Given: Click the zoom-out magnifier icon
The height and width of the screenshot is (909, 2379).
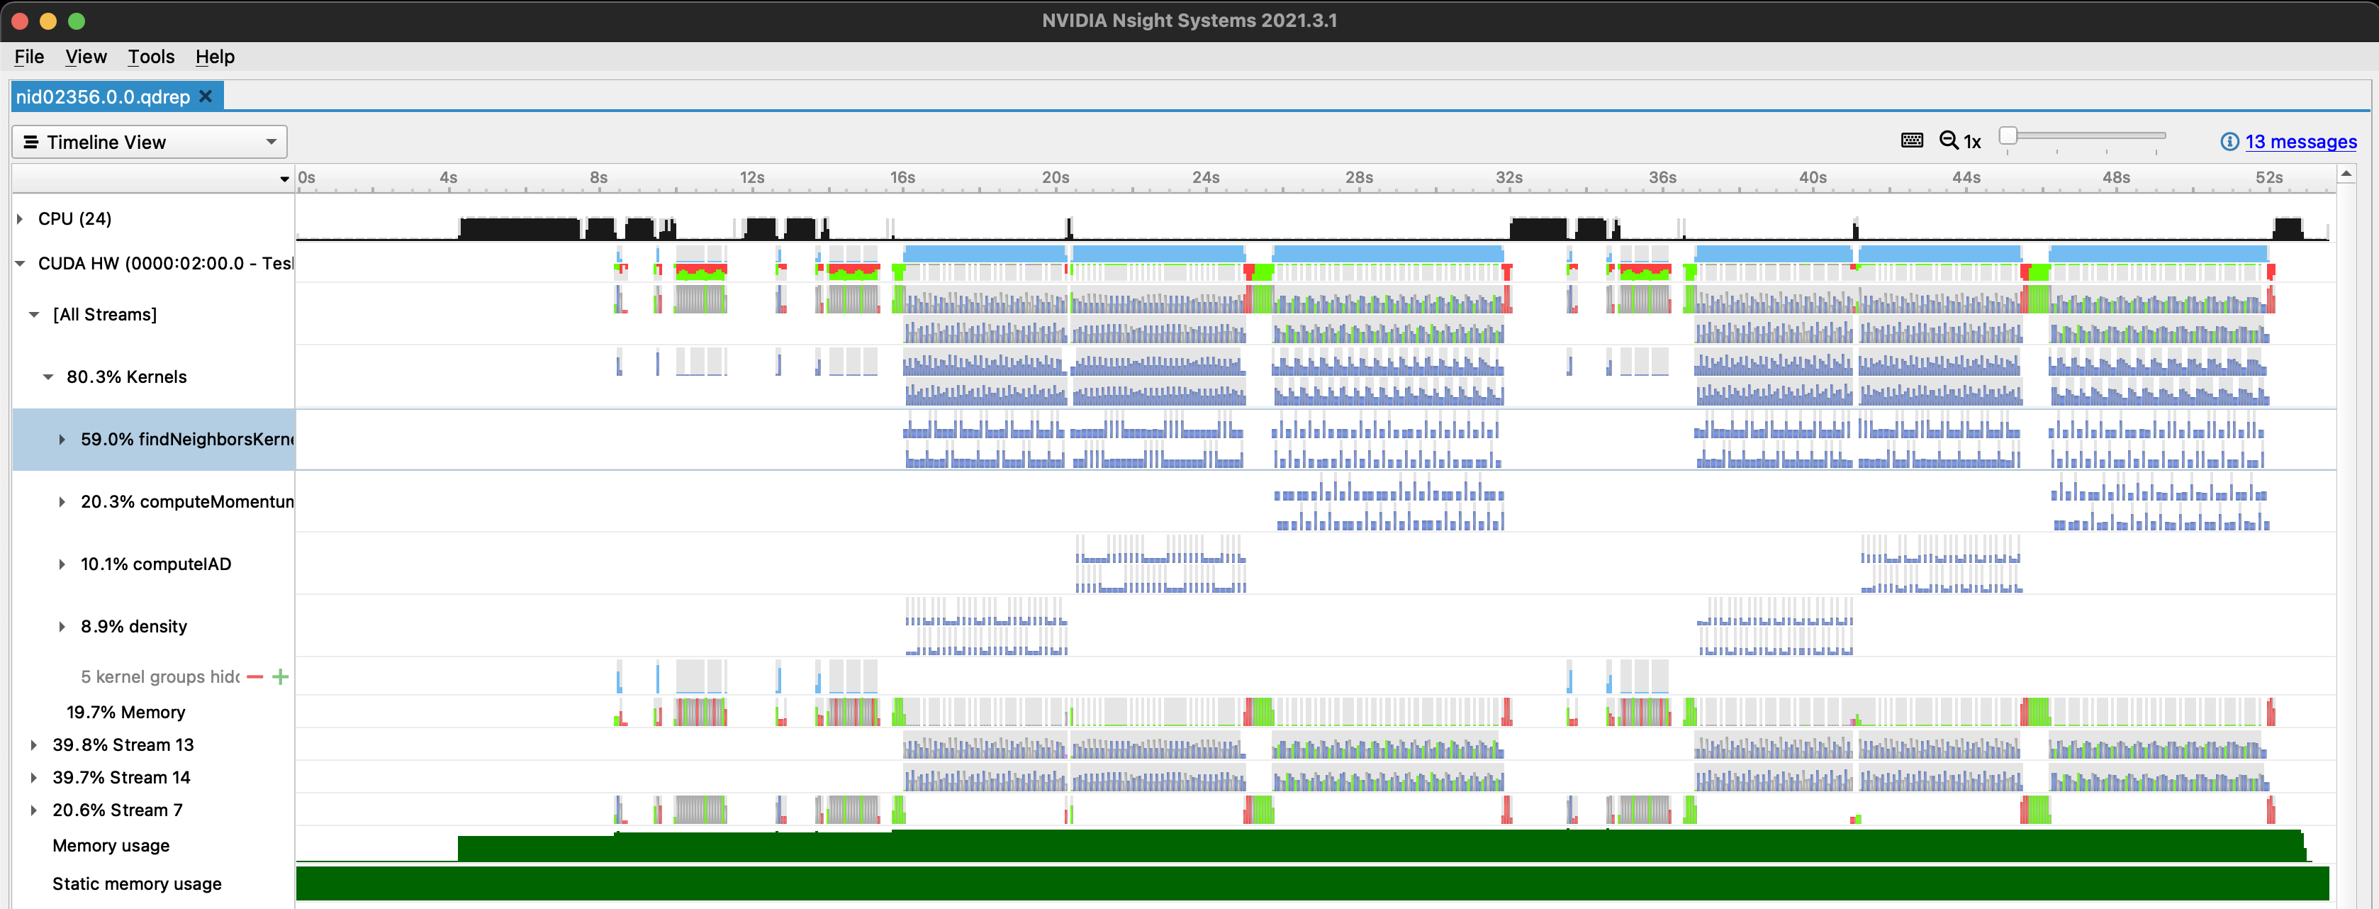Looking at the screenshot, I should coord(1949,140).
